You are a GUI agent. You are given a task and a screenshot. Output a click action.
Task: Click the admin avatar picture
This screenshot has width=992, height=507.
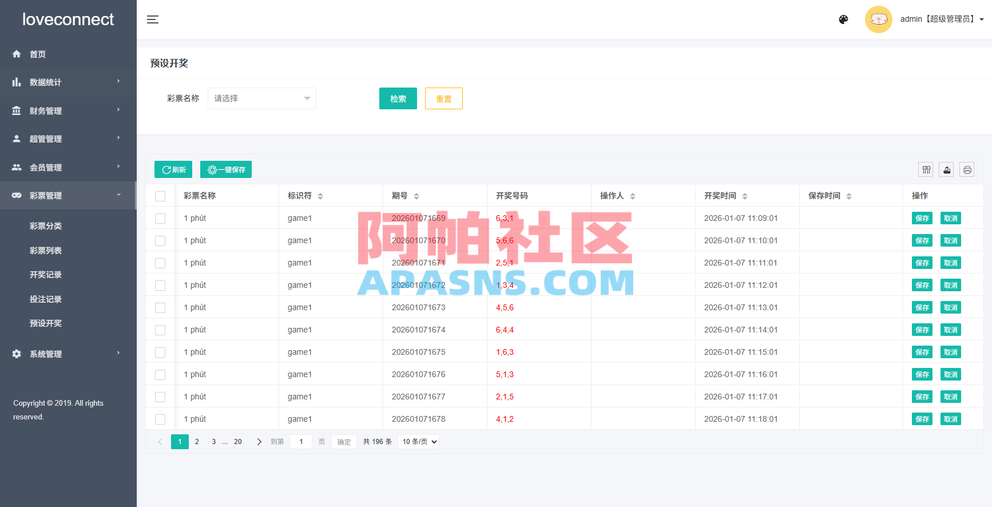pos(879,19)
